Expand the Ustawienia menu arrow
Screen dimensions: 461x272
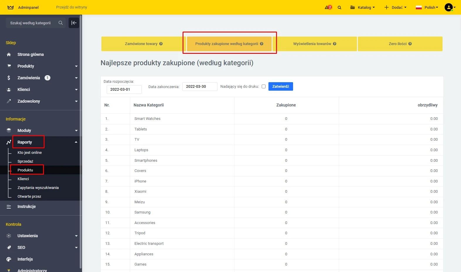(76, 236)
